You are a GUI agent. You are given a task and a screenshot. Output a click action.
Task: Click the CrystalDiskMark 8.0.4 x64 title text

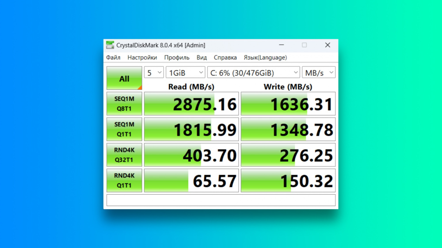[161, 45]
